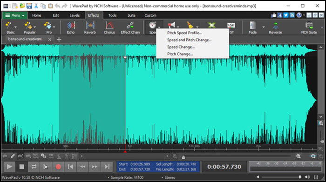
Task: Adjust the volume slider handle
Action: coord(300,177)
